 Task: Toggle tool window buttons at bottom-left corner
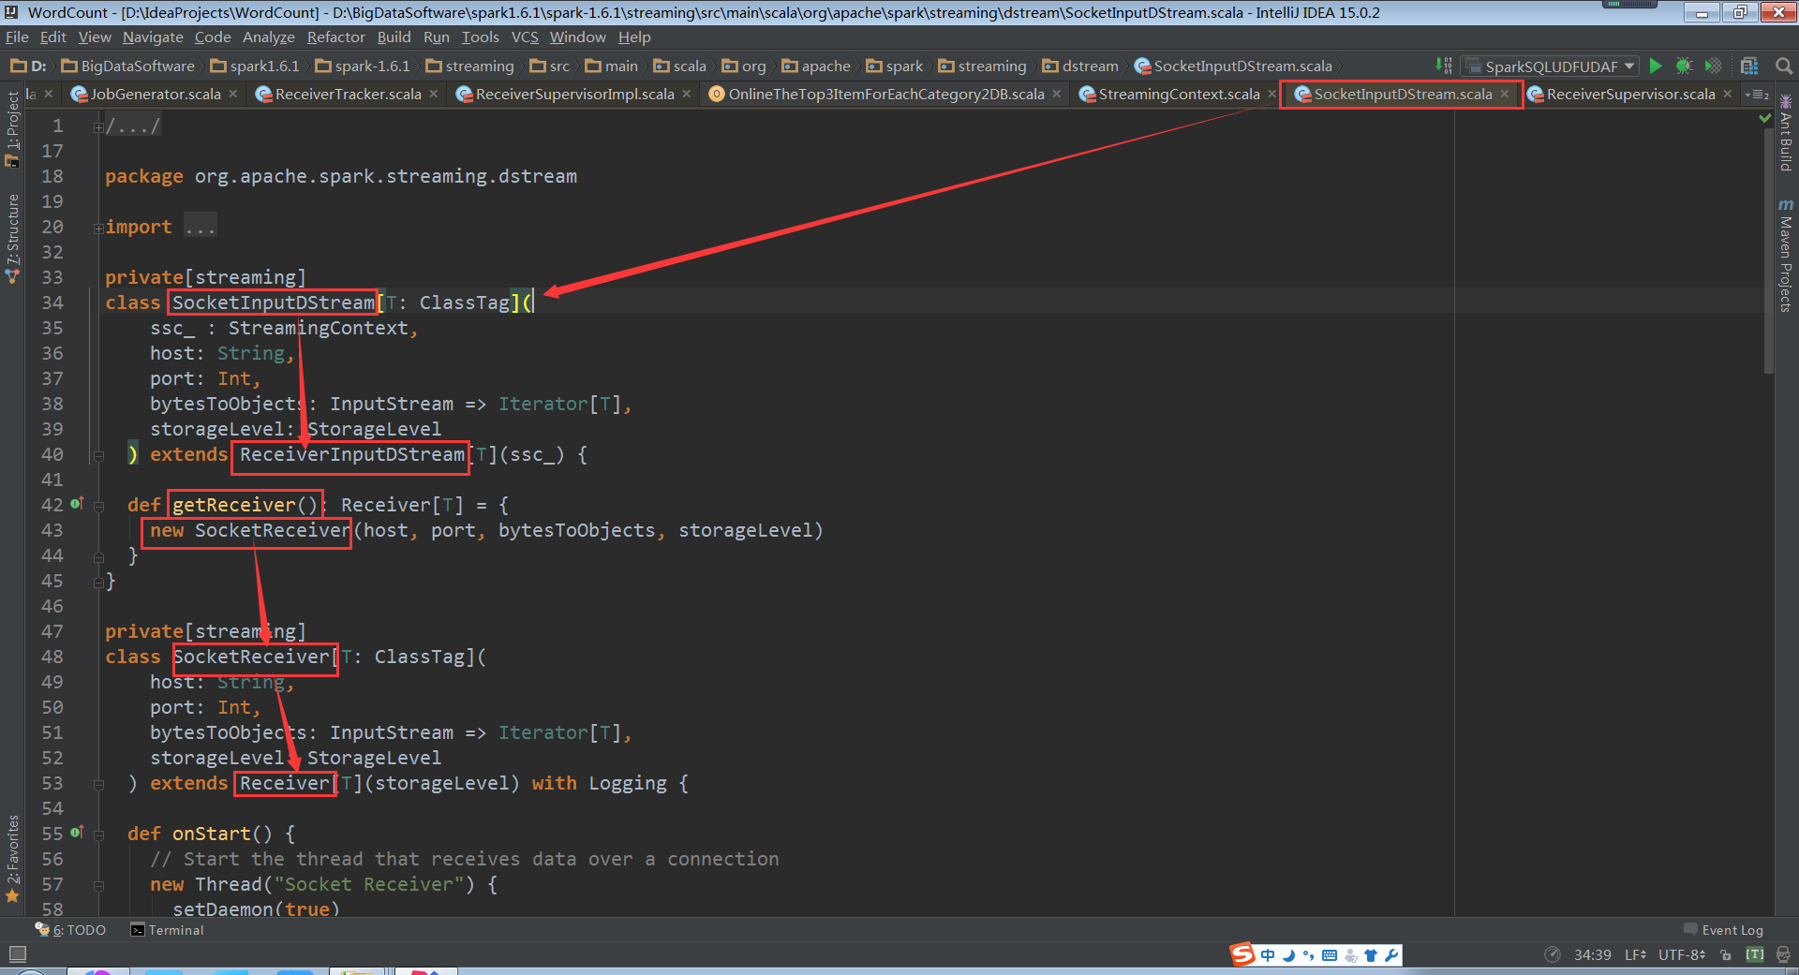tap(17, 954)
